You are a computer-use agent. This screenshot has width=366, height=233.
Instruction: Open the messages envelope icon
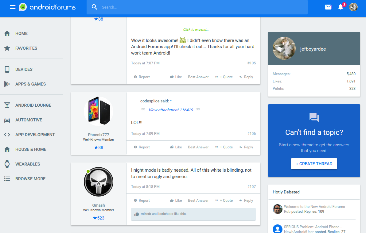[x=328, y=7]
